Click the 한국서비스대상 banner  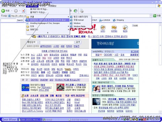click(x=115, y=44)
